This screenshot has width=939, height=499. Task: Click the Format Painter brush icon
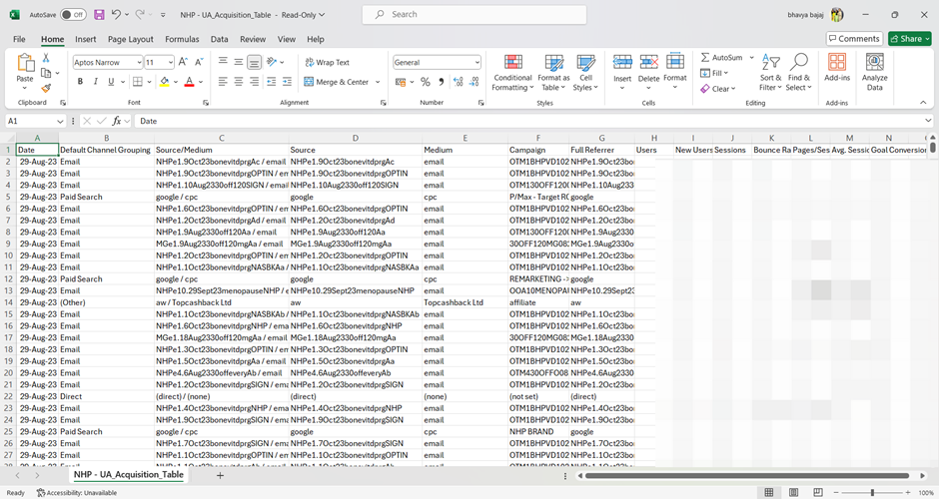[x=47, y=88]
